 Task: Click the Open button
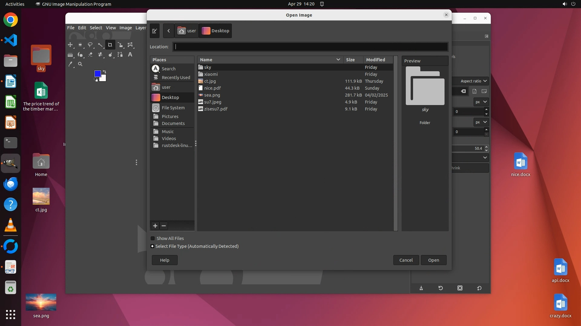point(433,260)
